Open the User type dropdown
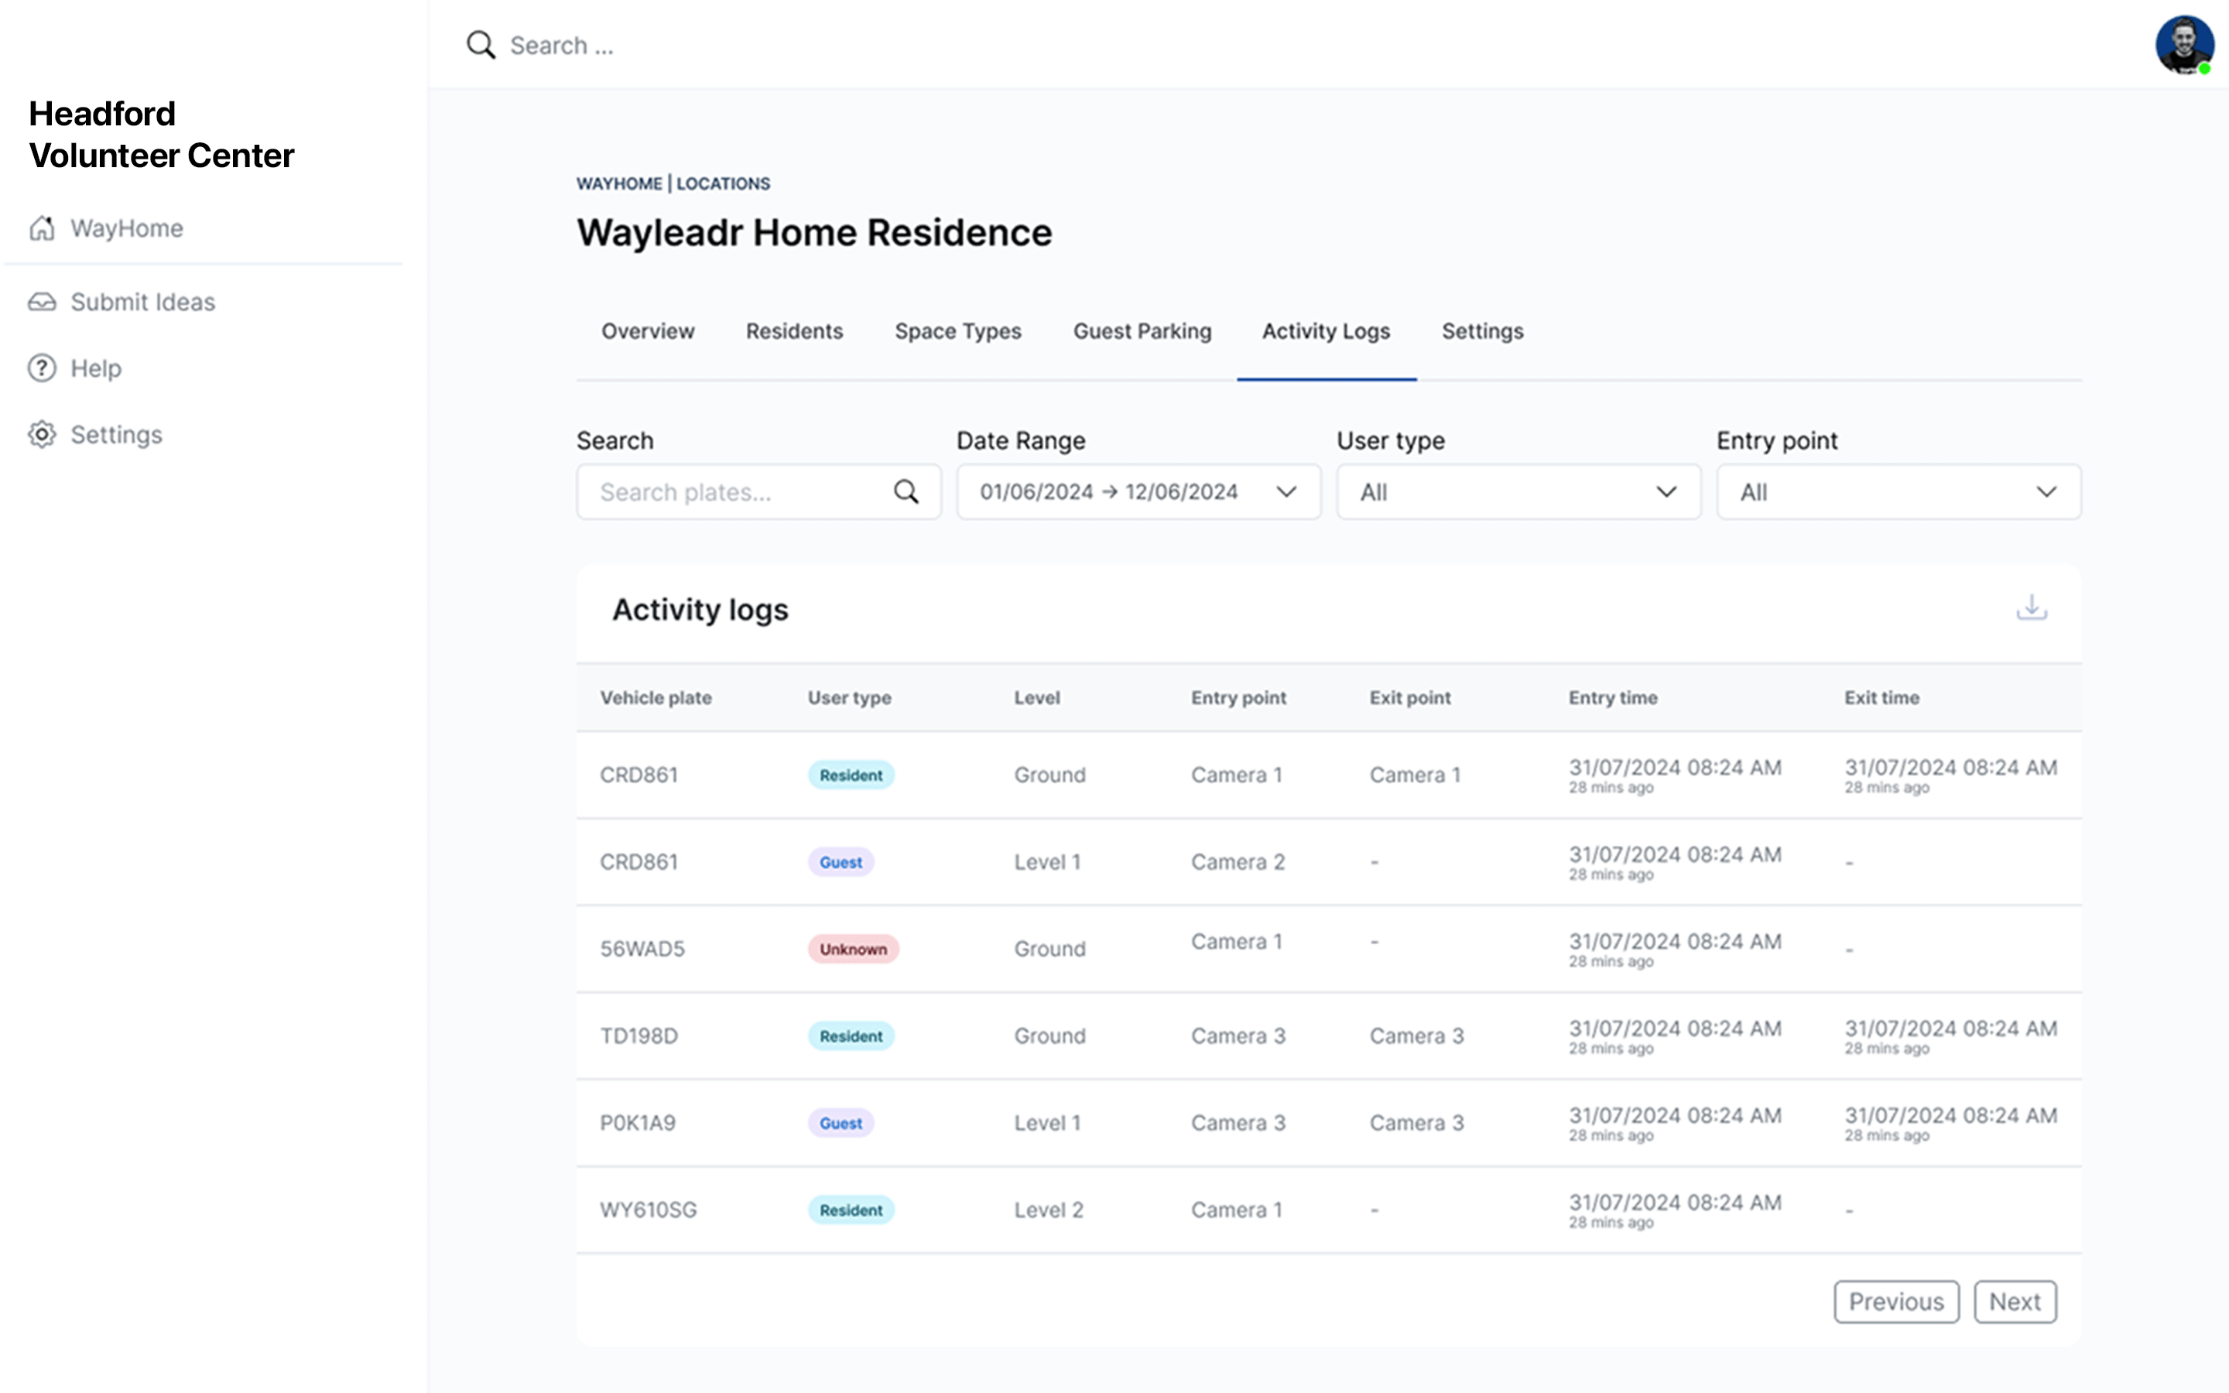The image size is (2229, 1393). point(1518,492)
